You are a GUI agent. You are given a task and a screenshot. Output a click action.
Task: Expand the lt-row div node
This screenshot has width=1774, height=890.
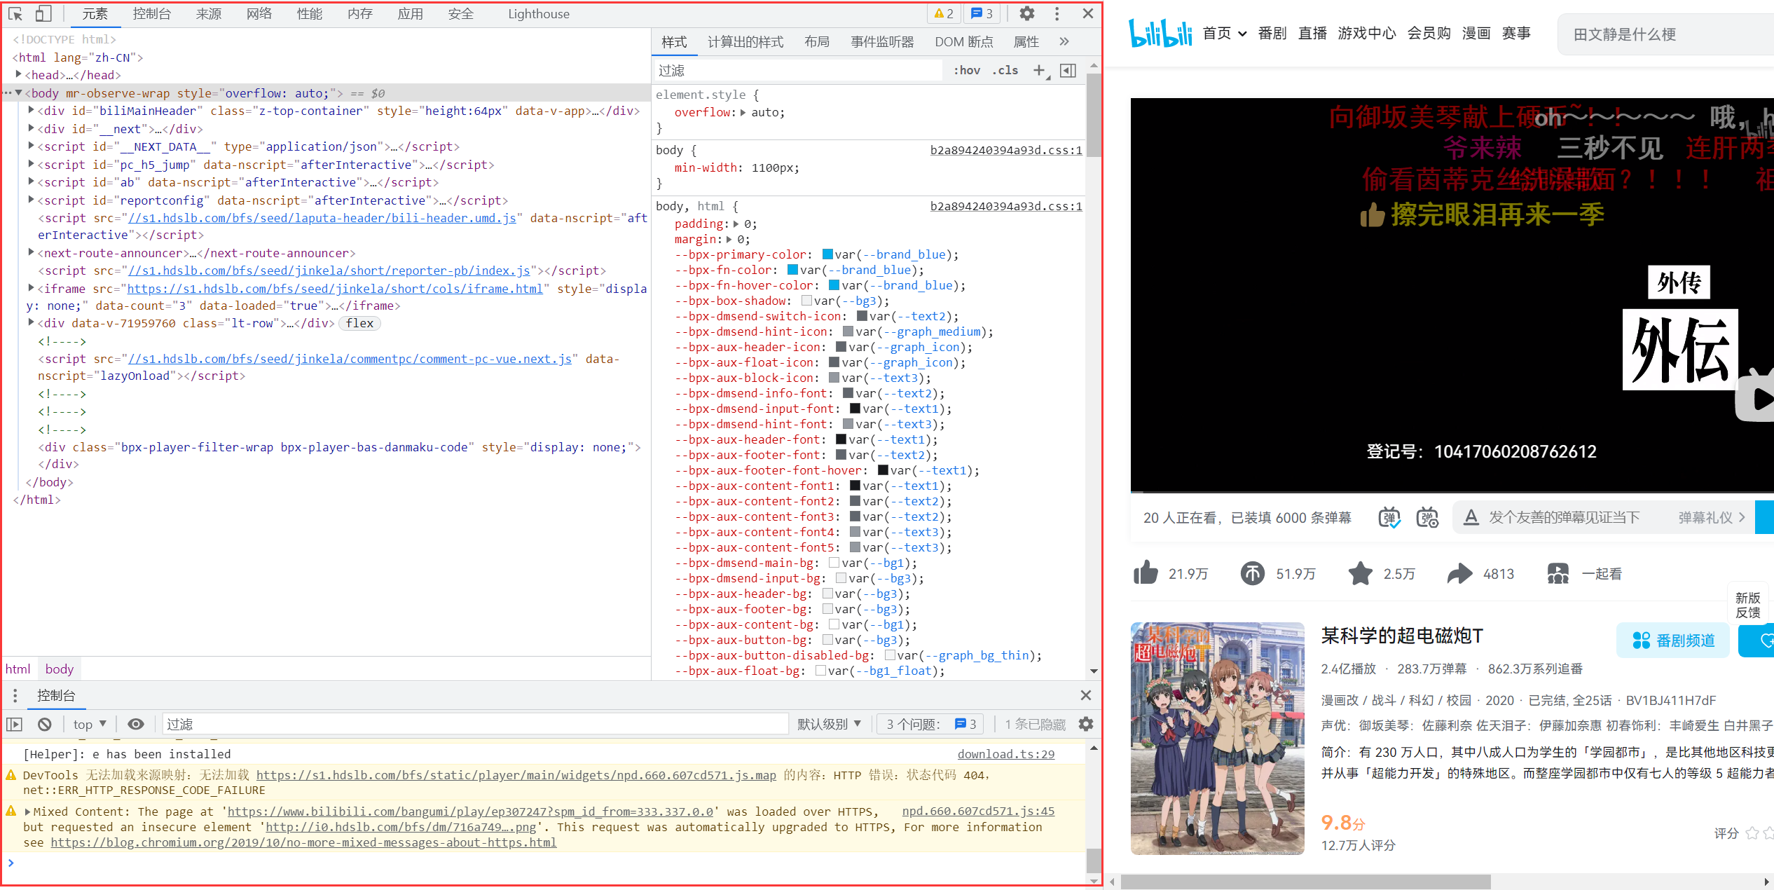[x=32, y=322]
